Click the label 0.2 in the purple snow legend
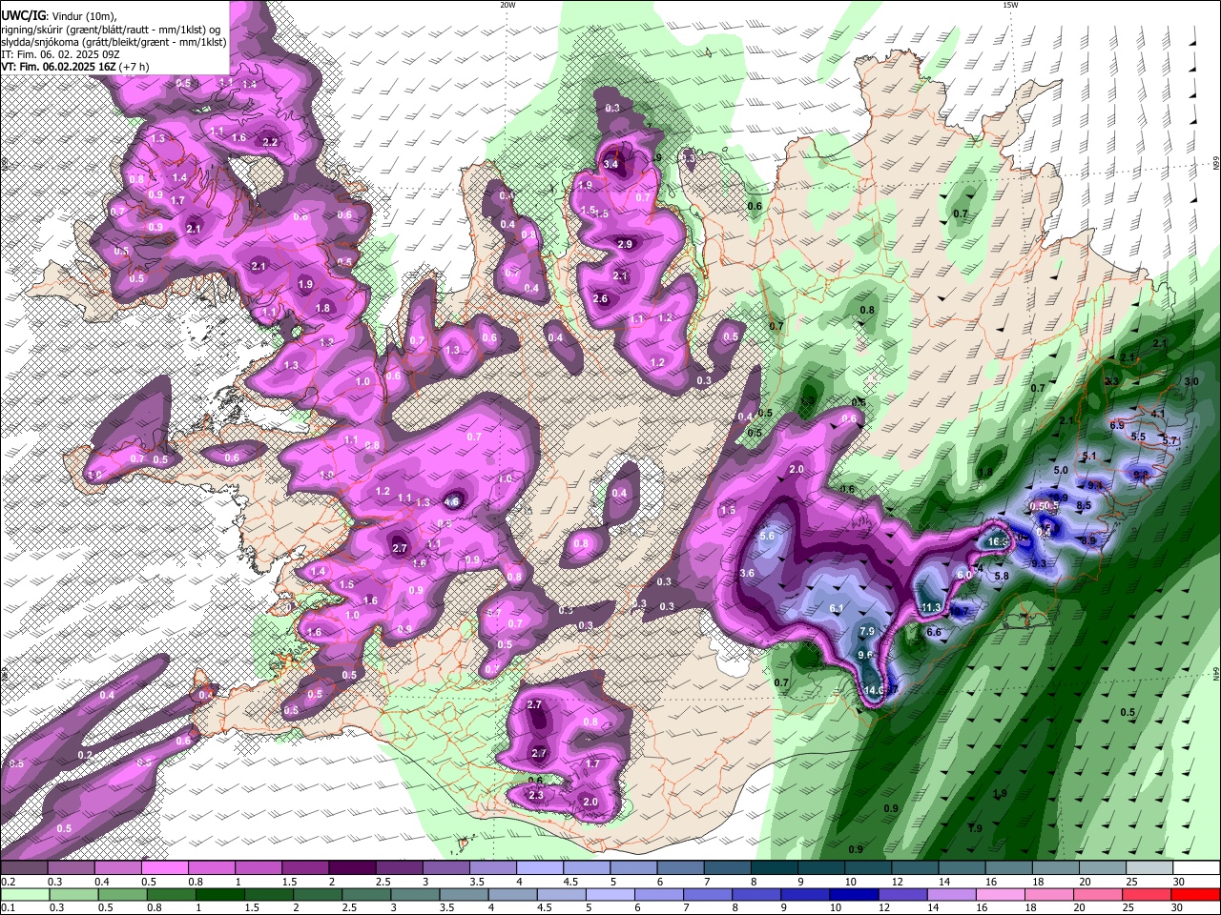 click(8, 882)
